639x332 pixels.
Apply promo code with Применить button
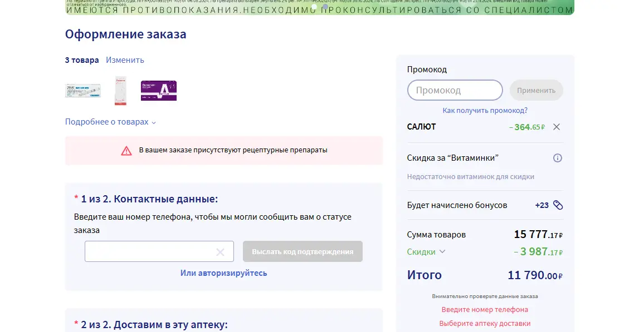[536, 90]
